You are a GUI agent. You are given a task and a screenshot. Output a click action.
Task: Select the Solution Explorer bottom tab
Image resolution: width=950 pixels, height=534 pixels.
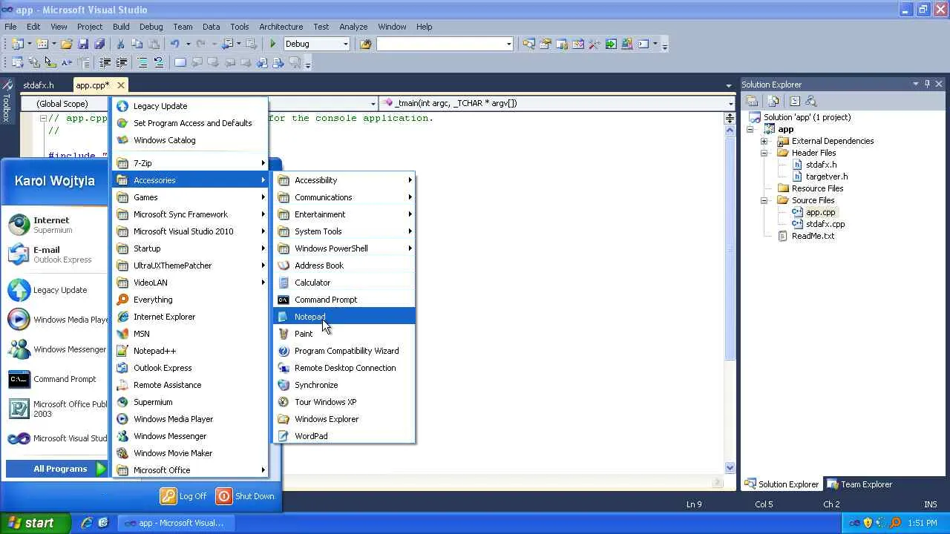click(x=782, y=484)
